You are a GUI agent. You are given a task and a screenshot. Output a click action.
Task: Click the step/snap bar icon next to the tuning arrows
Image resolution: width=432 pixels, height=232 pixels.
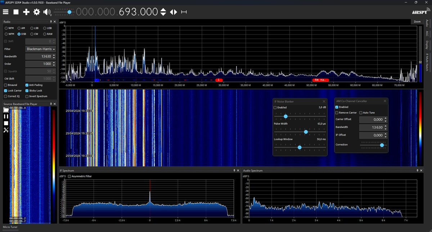pos(184,12)
